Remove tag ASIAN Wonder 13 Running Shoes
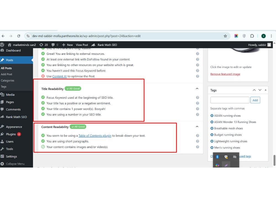Screen dimensions: 276x207 (x=212, y=122)
